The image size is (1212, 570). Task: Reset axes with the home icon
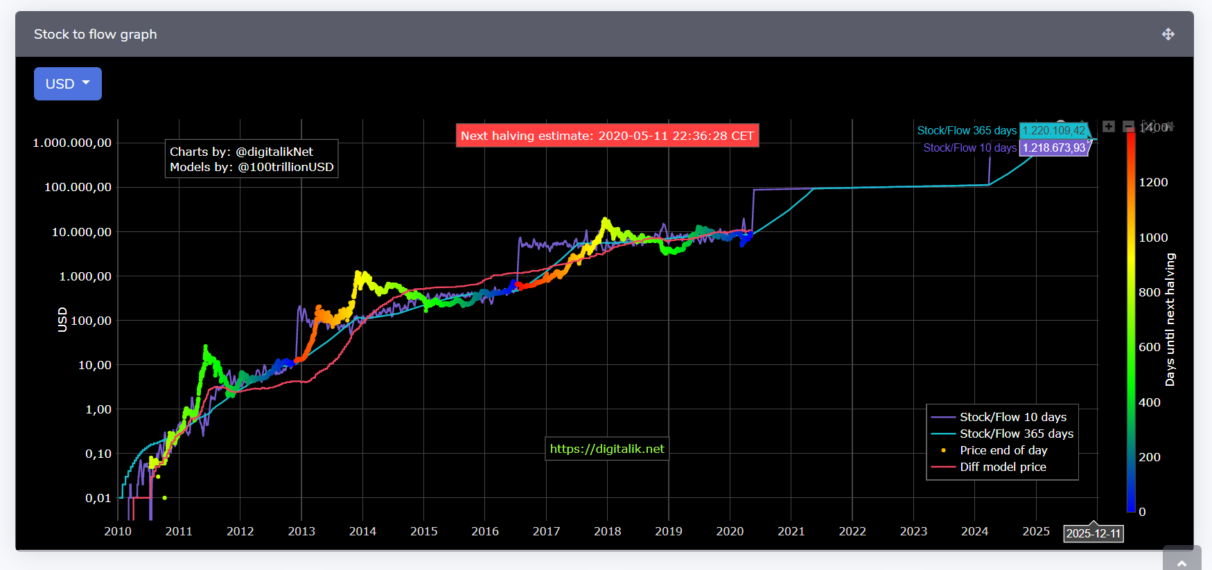pyautogui.click(x=1168, y=126)
